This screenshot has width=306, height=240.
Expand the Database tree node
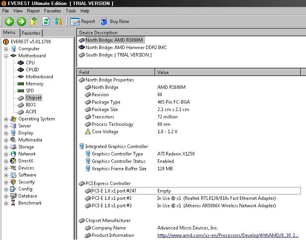6,196
